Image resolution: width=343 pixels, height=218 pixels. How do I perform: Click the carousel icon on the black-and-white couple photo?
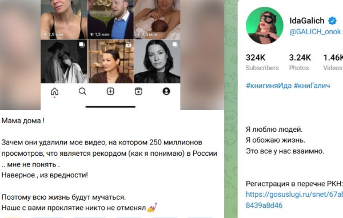click(82, 45)
